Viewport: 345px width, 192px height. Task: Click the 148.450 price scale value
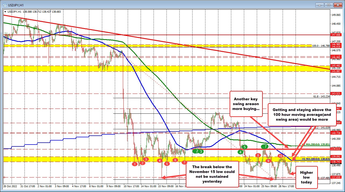pos(336,24)
